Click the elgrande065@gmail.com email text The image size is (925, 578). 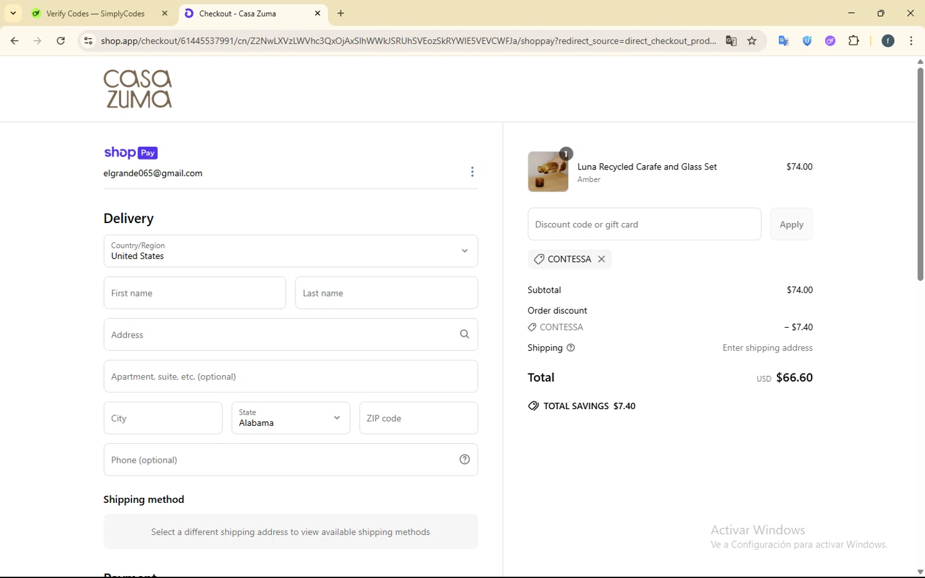(x=153, y=173)
